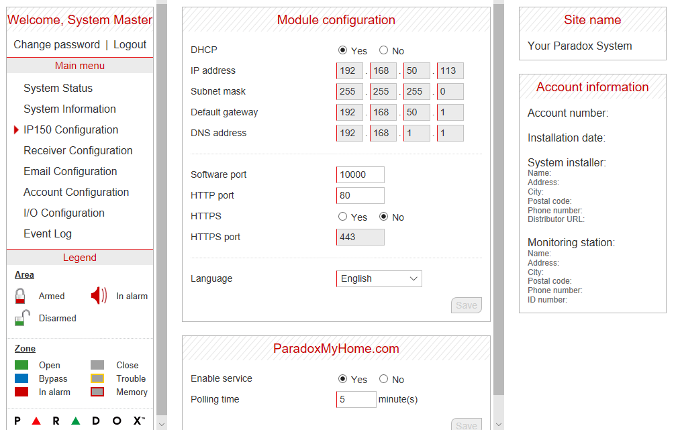Image resolution: width=680 pixels, height=430 pixels.
Task: Click the red arrow beside IP150 Configuration
Action: click(16, 129)
